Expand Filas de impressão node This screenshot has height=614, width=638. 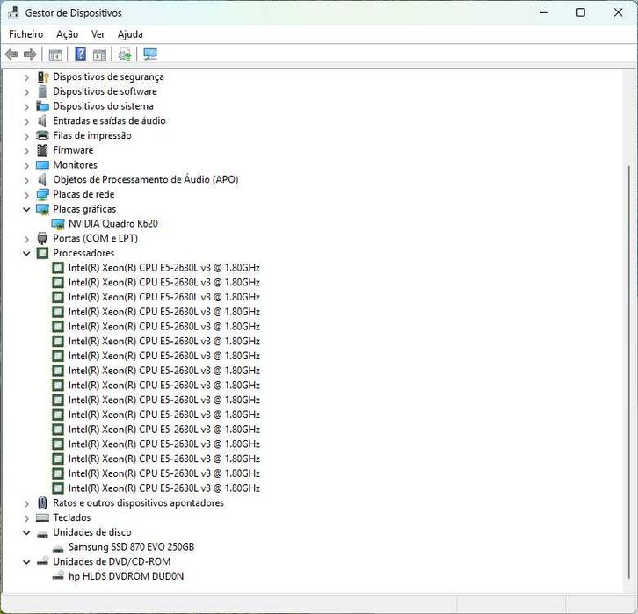point(26,136)
